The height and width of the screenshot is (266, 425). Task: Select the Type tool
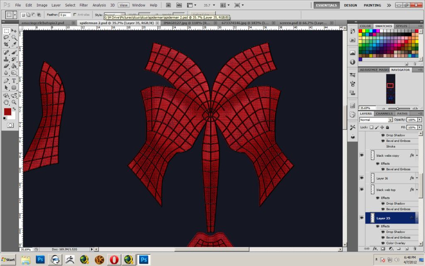14,81
